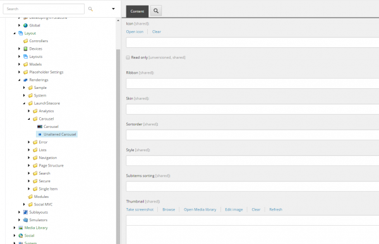379x244 pixels.
Task: Click the Unaltered Carousel item icon
Action: point(40,134)
